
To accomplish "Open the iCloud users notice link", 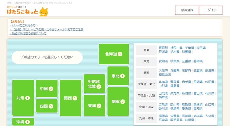I will point(24,25).
